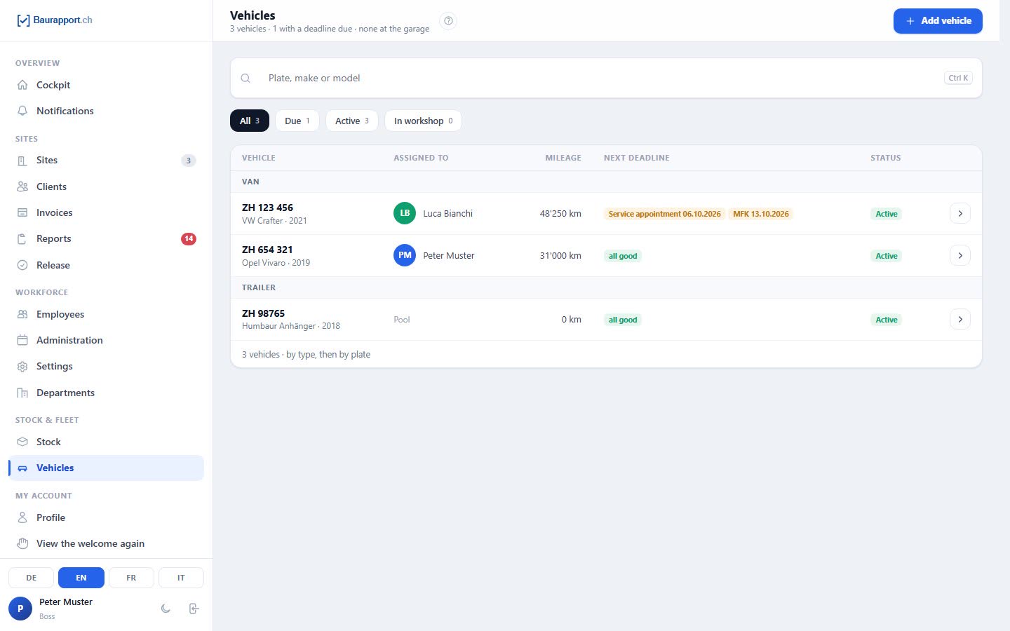Expand ZH 123 456 row chevron
Image resolution: width=1010 pixels, height=631 pixels.
coord(960,213)
